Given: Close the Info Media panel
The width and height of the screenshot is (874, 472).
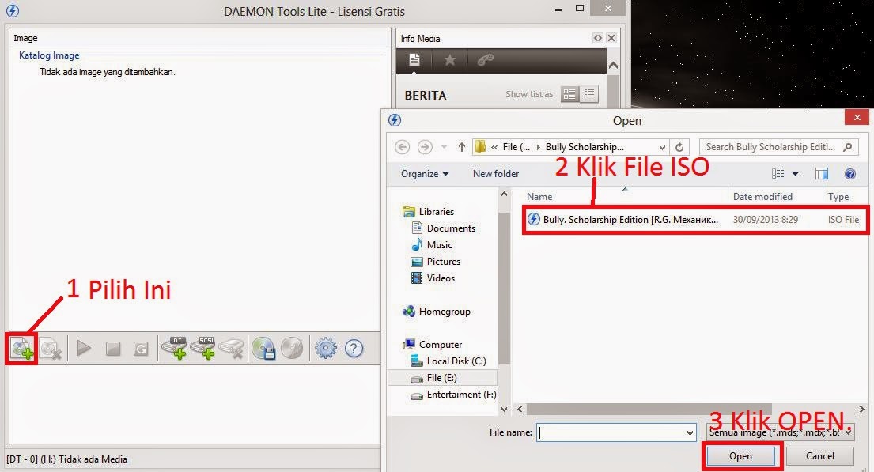Looking at the screenshot, I should (x=611, y=38).
